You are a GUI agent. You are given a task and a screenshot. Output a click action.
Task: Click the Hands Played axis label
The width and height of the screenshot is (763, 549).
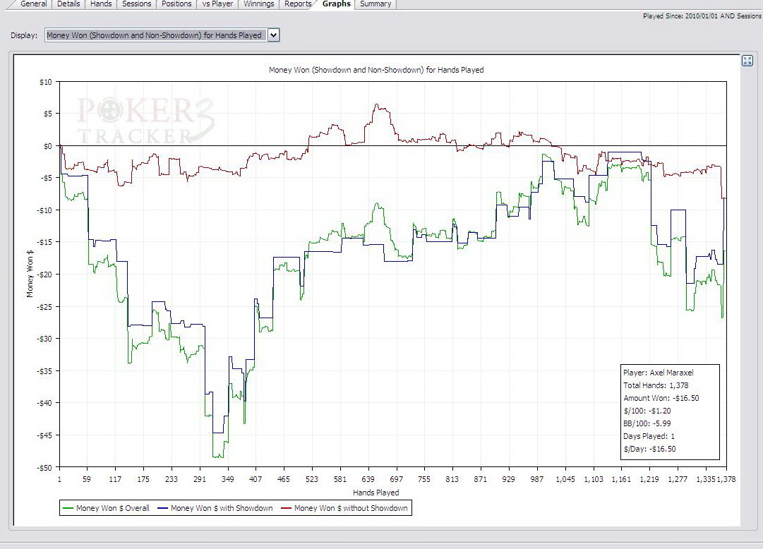pos(376,493)
